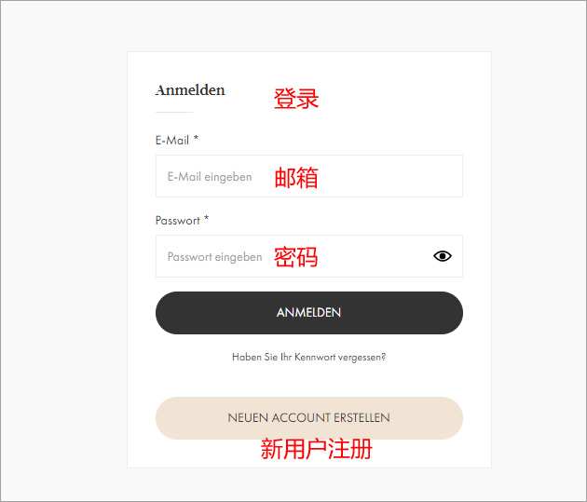This screenshot has width=587, height=502.
Task: Click the 'Passwort *' field label
Action: pos(182,221)
